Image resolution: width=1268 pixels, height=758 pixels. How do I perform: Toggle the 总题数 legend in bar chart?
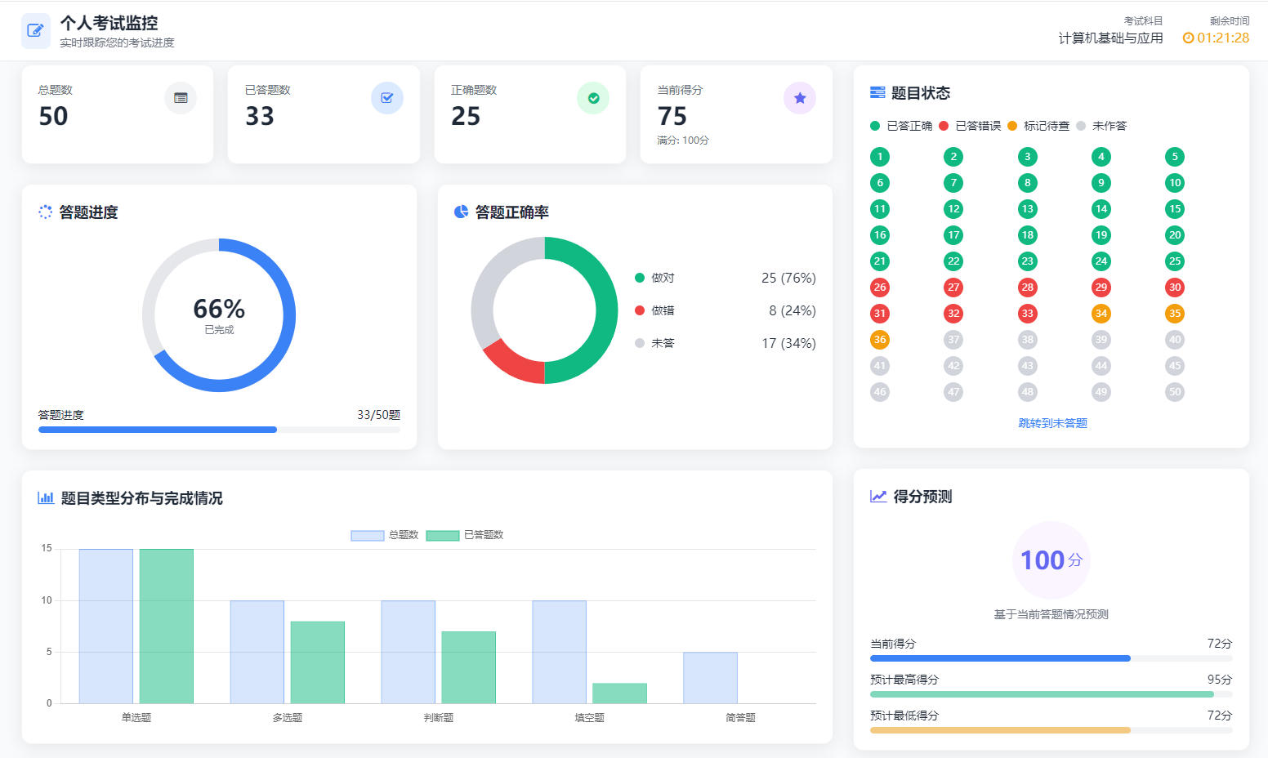click(385, 535)
